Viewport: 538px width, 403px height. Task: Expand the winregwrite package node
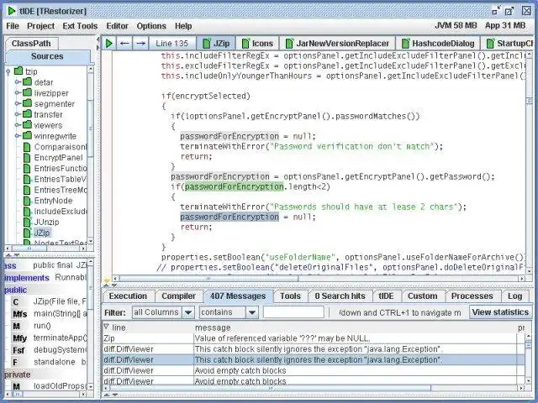pos(17,135)
